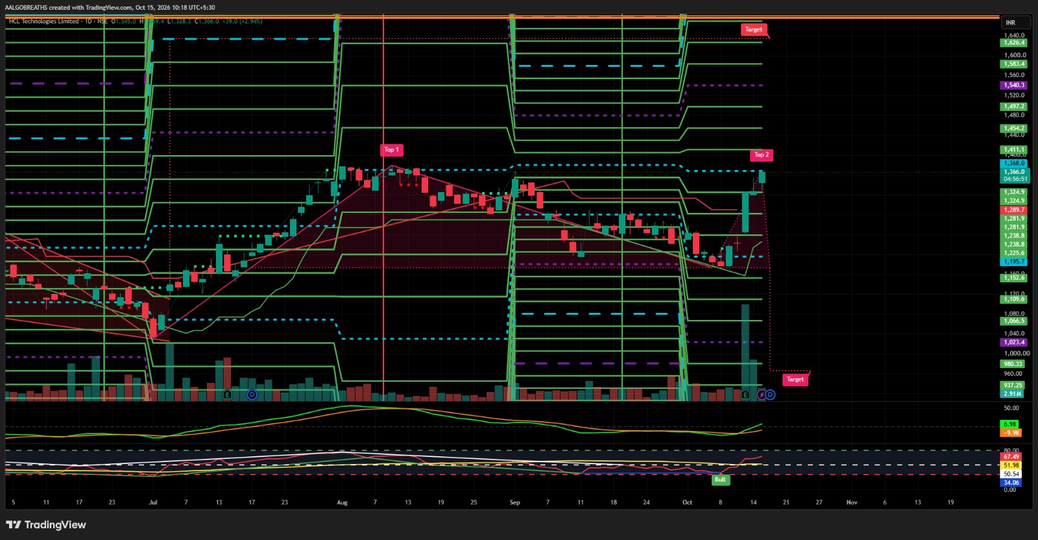Viewport: 1038px width, 540px height.
Task: Click the 1,454.2 green price label
Action: (x=1014, y=129)
